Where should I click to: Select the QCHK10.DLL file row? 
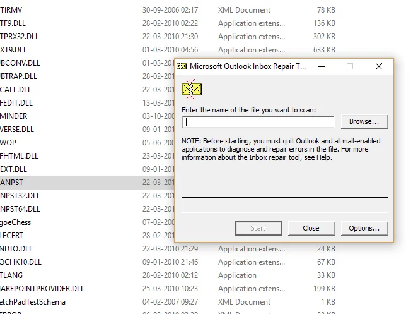pos(168,262)
